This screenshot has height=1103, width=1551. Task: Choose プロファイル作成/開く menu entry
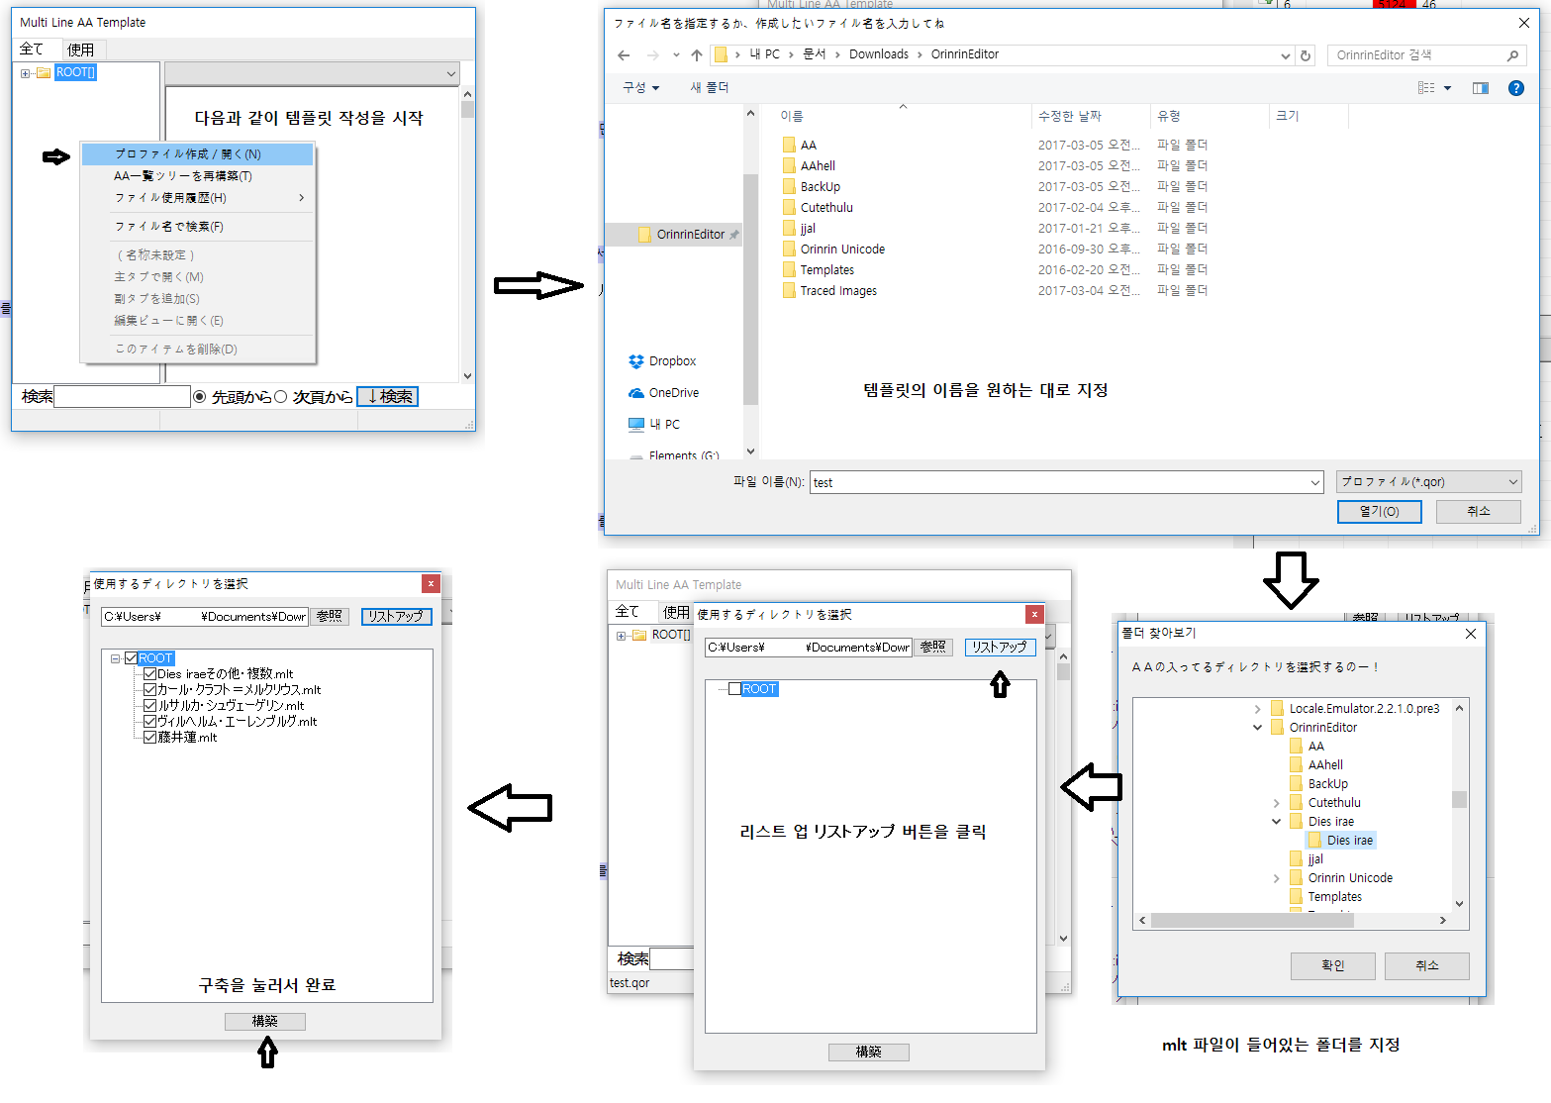pyautogui.click(x=188, y=154)
